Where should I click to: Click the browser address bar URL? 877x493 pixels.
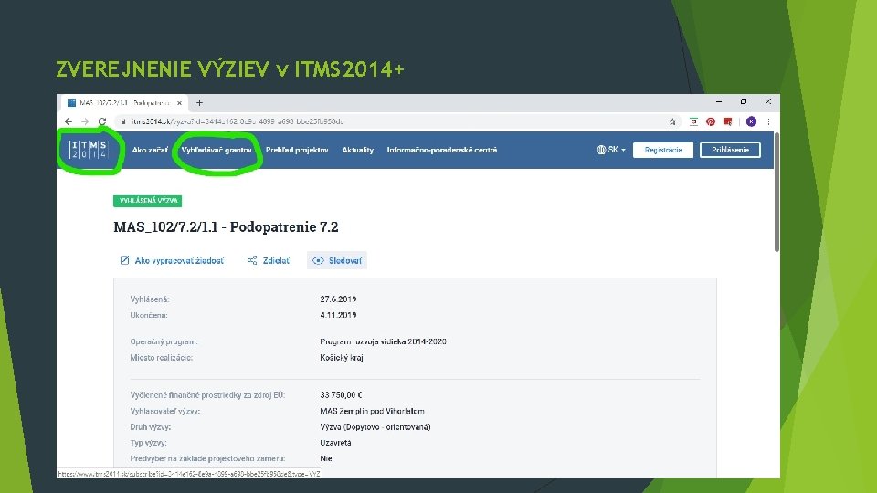238,121
